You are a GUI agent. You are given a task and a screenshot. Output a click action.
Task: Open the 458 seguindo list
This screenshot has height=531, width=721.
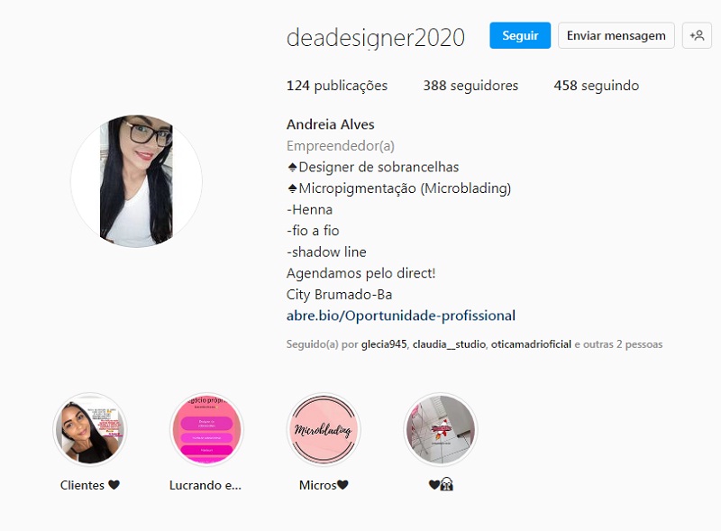tap(597, 86)
